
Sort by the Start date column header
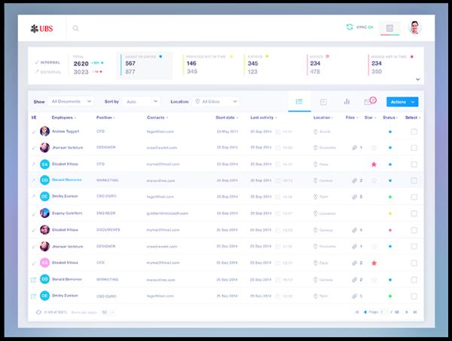pos(226,118)
